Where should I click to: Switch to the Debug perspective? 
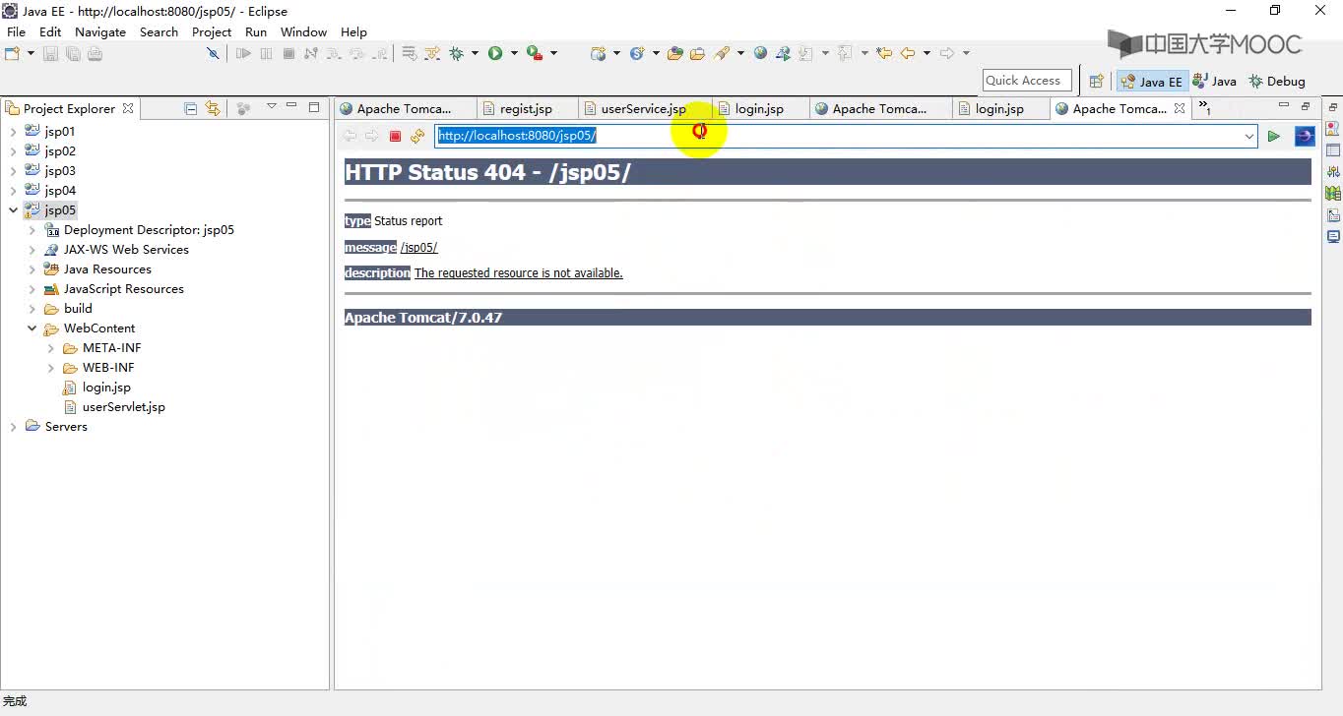pyautogui.click(x=1277, y=82)
